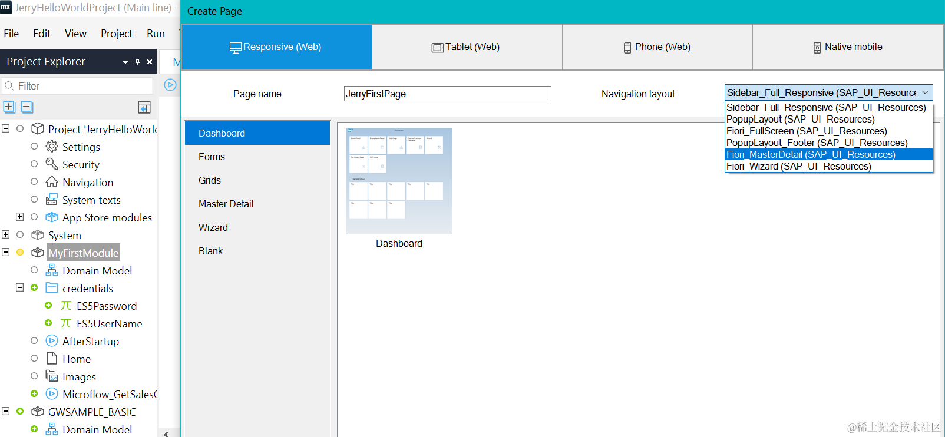Choose PopupLayout_Footer from the layout list

[829, 143]
